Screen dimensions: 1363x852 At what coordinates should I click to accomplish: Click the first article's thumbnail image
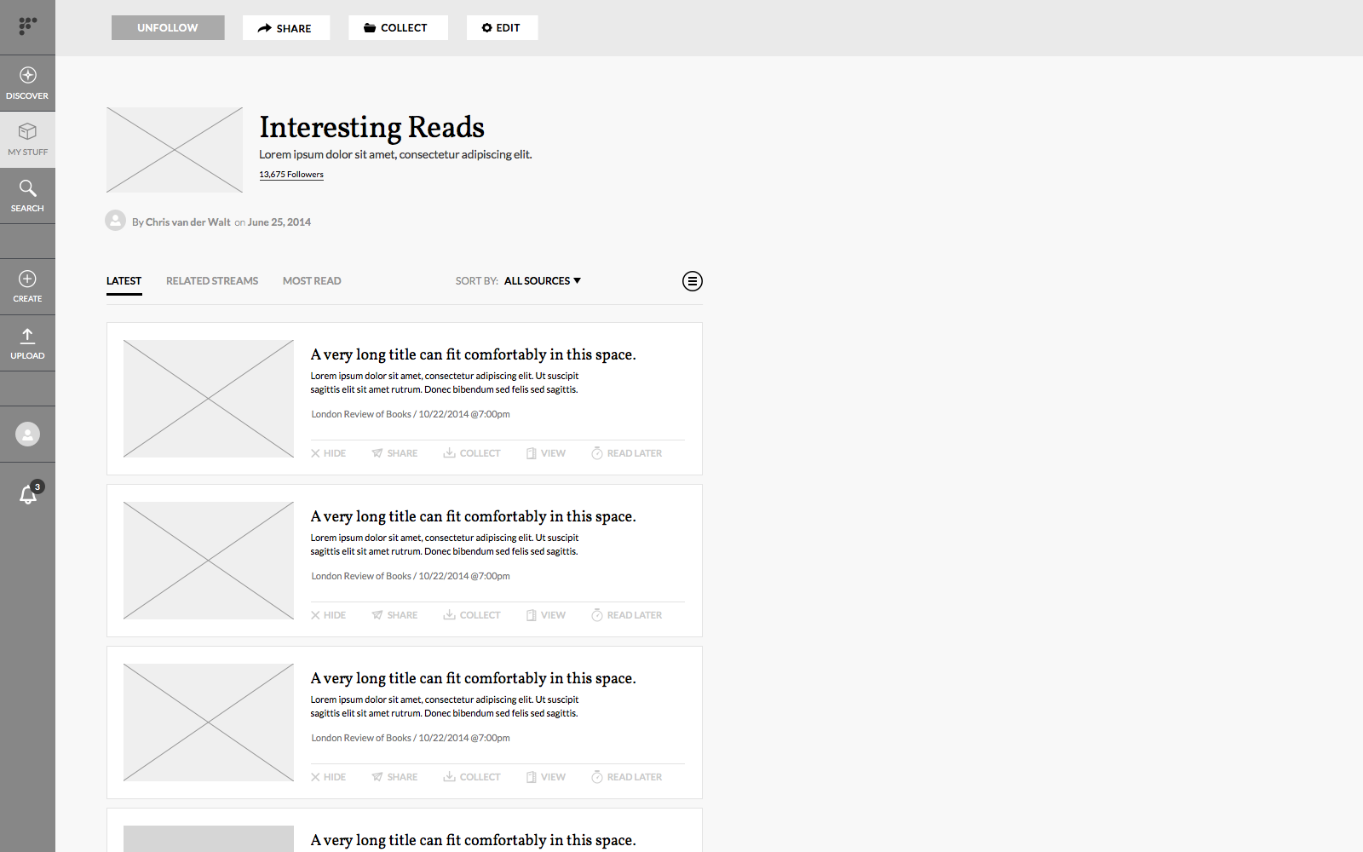click(209, 399)
